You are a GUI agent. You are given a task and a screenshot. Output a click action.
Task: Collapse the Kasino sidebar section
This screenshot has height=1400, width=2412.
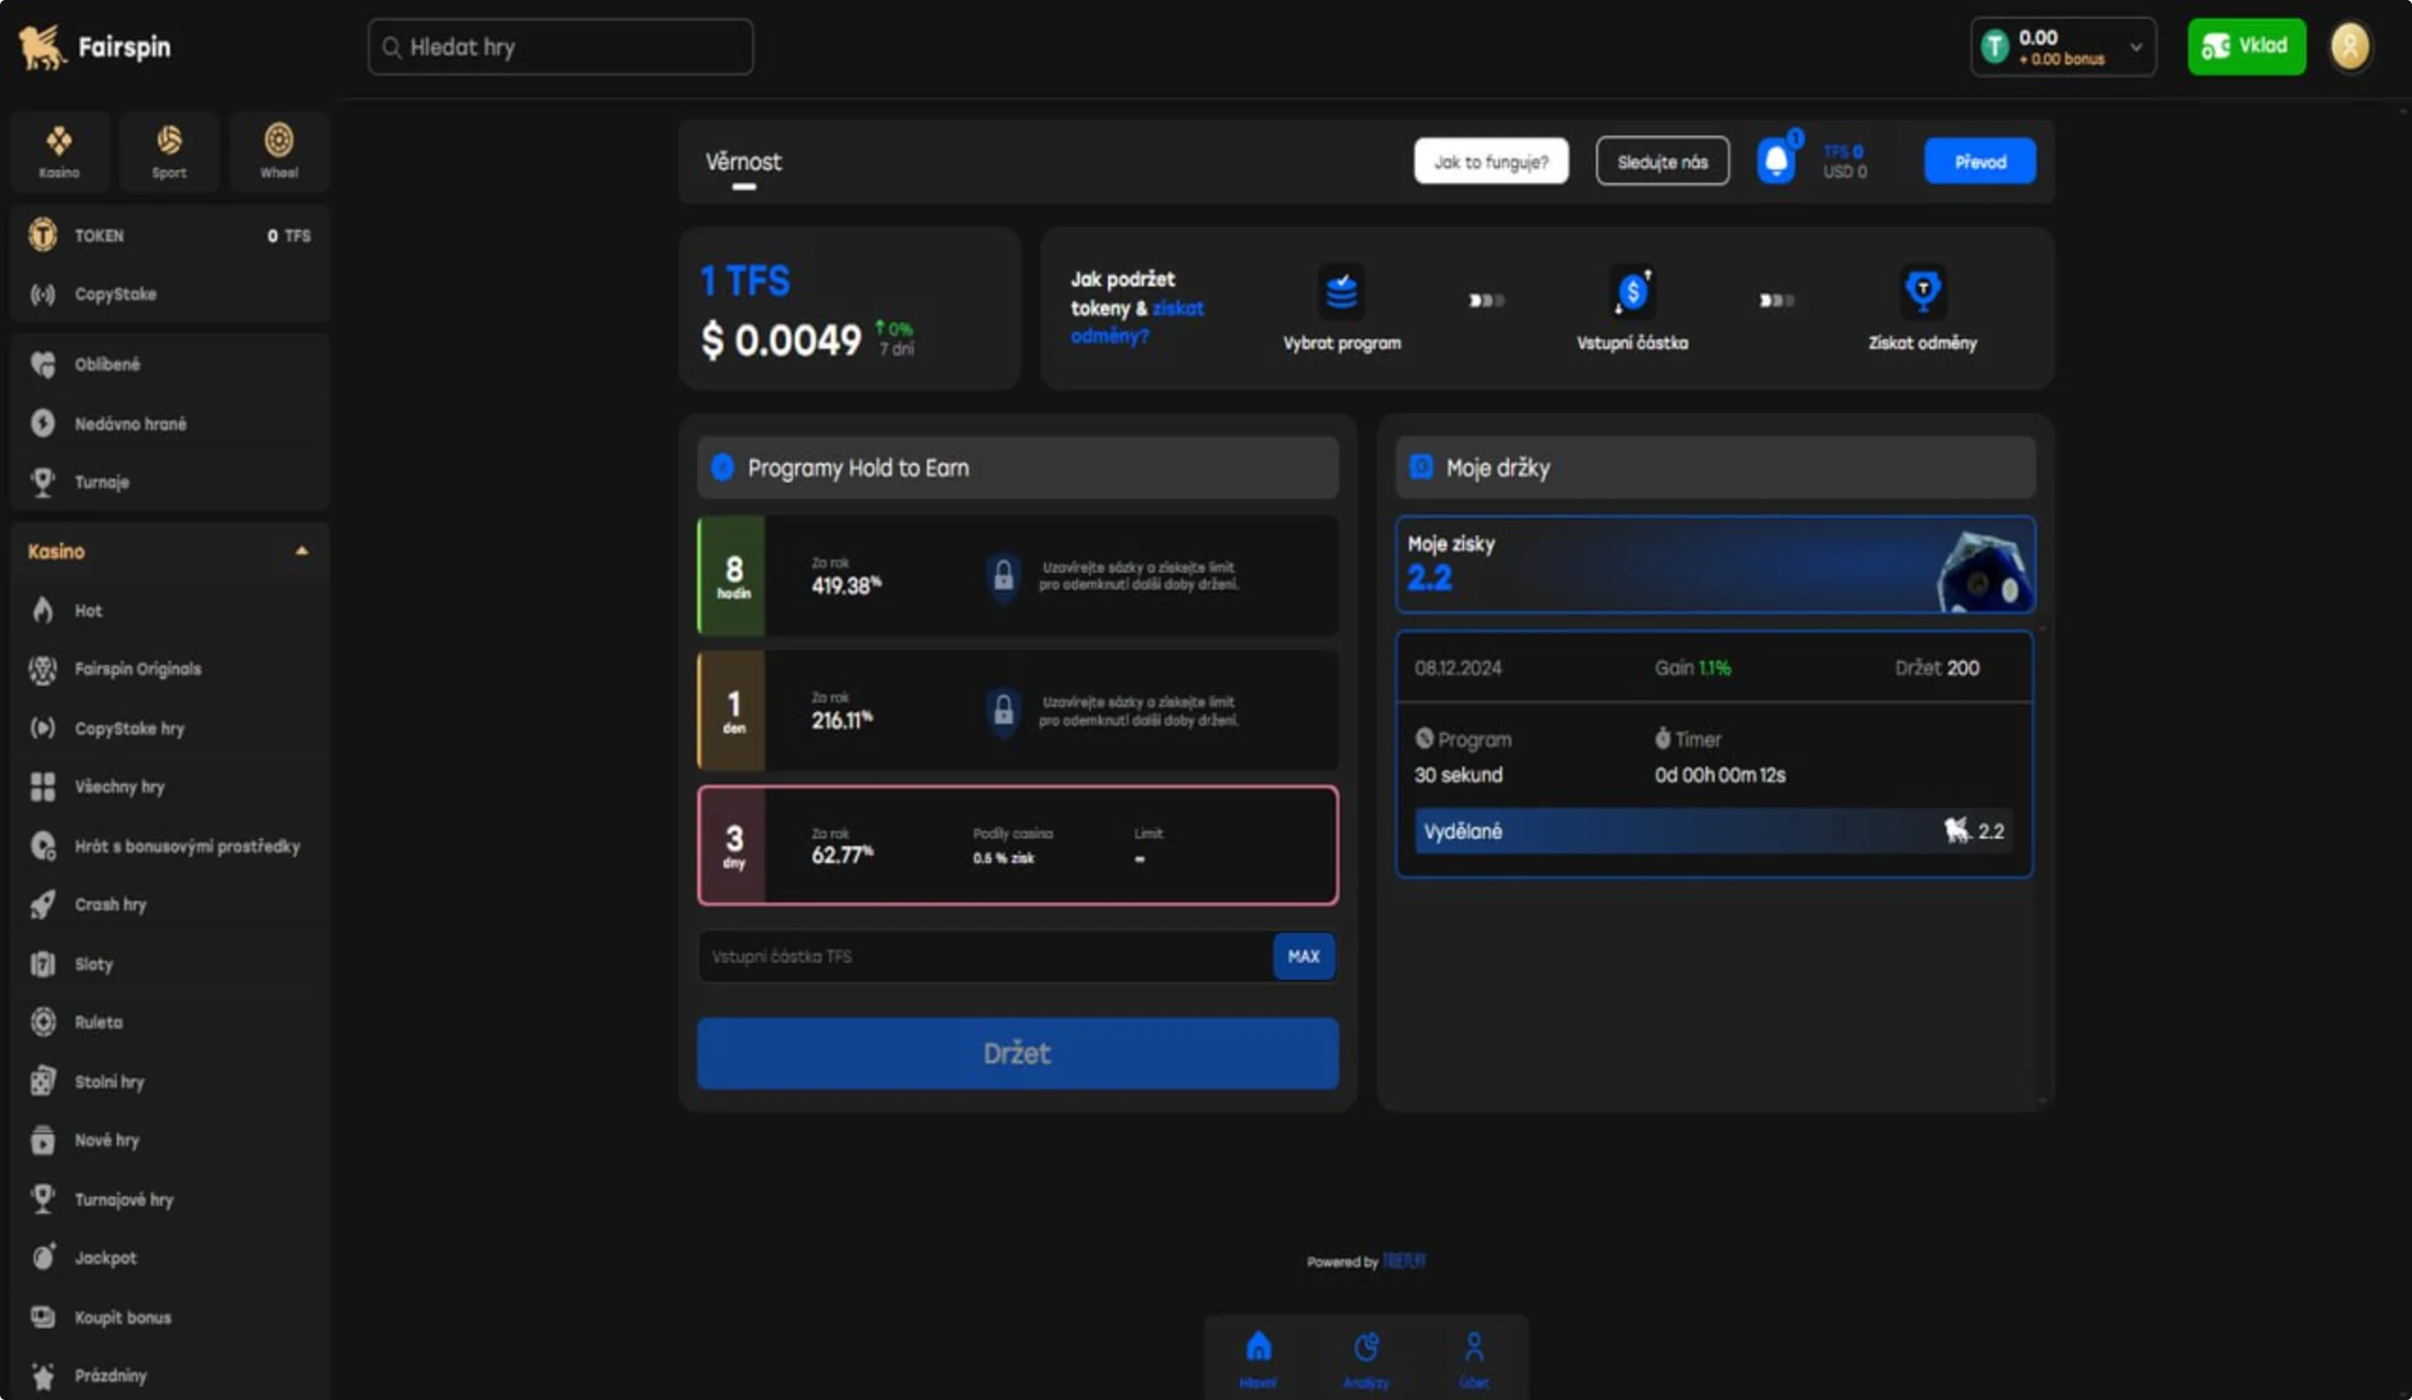(302, 551)
